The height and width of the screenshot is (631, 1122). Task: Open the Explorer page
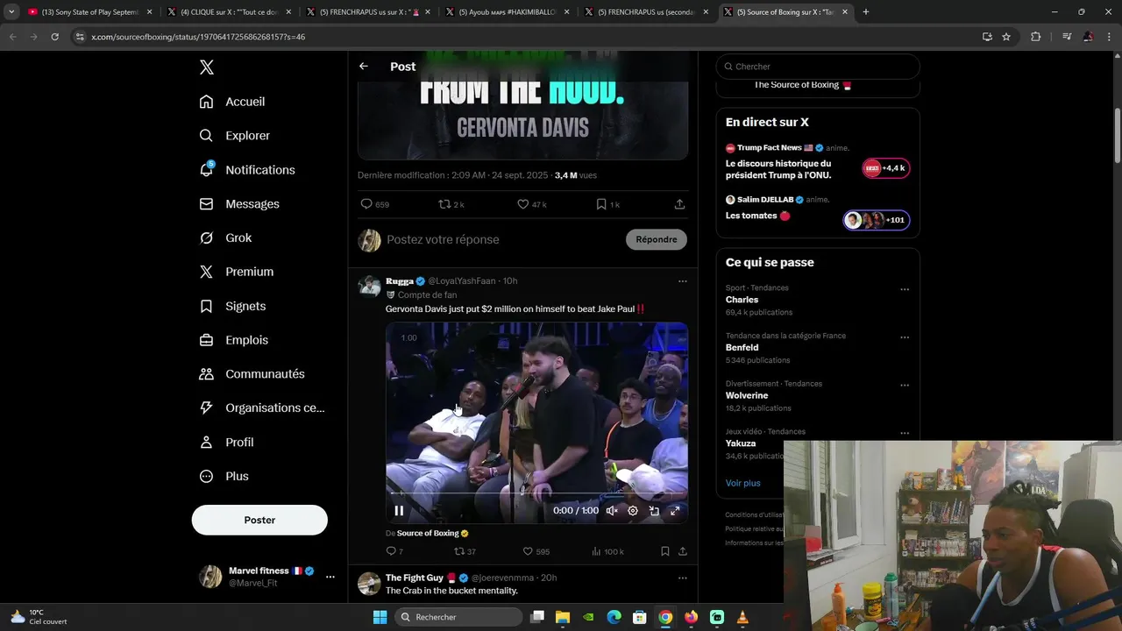(235, 136)
